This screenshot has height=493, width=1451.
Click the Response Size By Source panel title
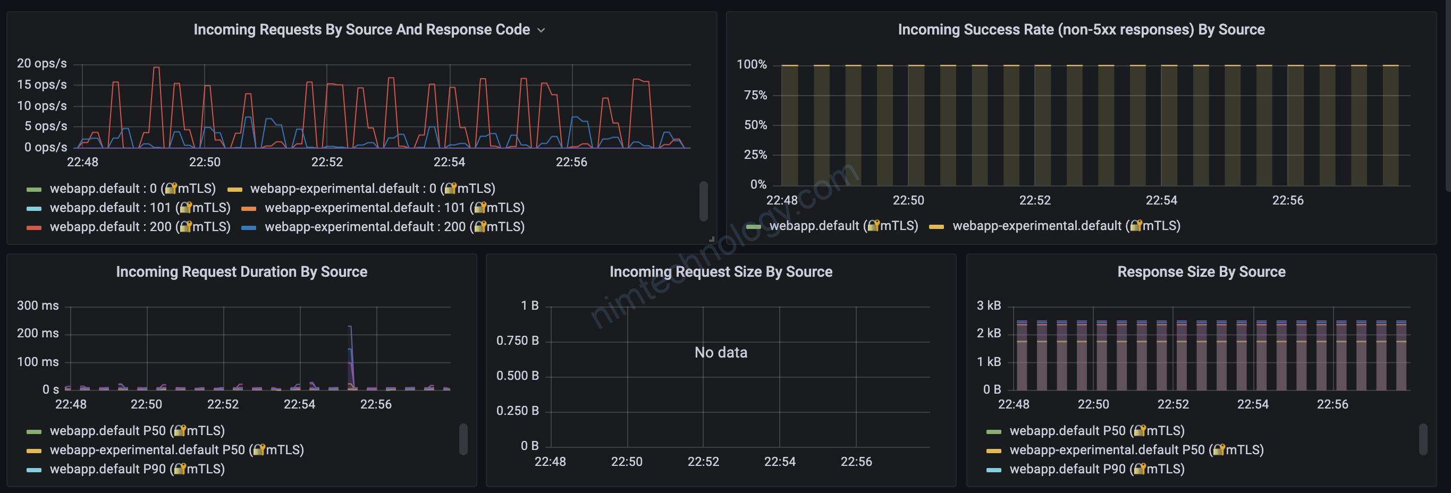point(1201,272)
